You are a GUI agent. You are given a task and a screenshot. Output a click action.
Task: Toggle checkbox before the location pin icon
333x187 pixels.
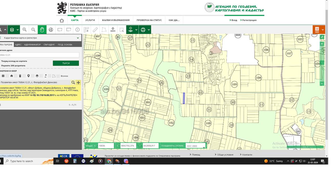click(x=24, y=76)
